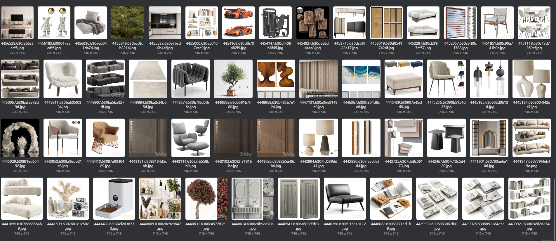Open the orange sports cars thumbnail
556x241 pixels.
(238, 23)
